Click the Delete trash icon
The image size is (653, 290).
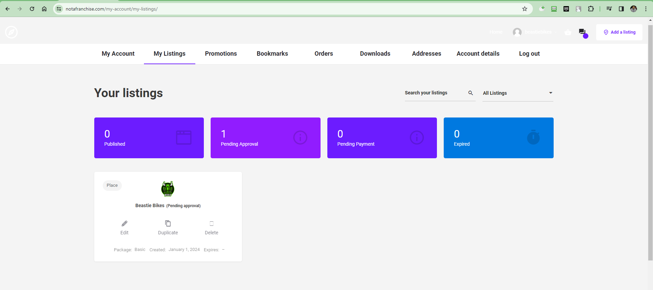pyautogui.click(x=212, y=223)
